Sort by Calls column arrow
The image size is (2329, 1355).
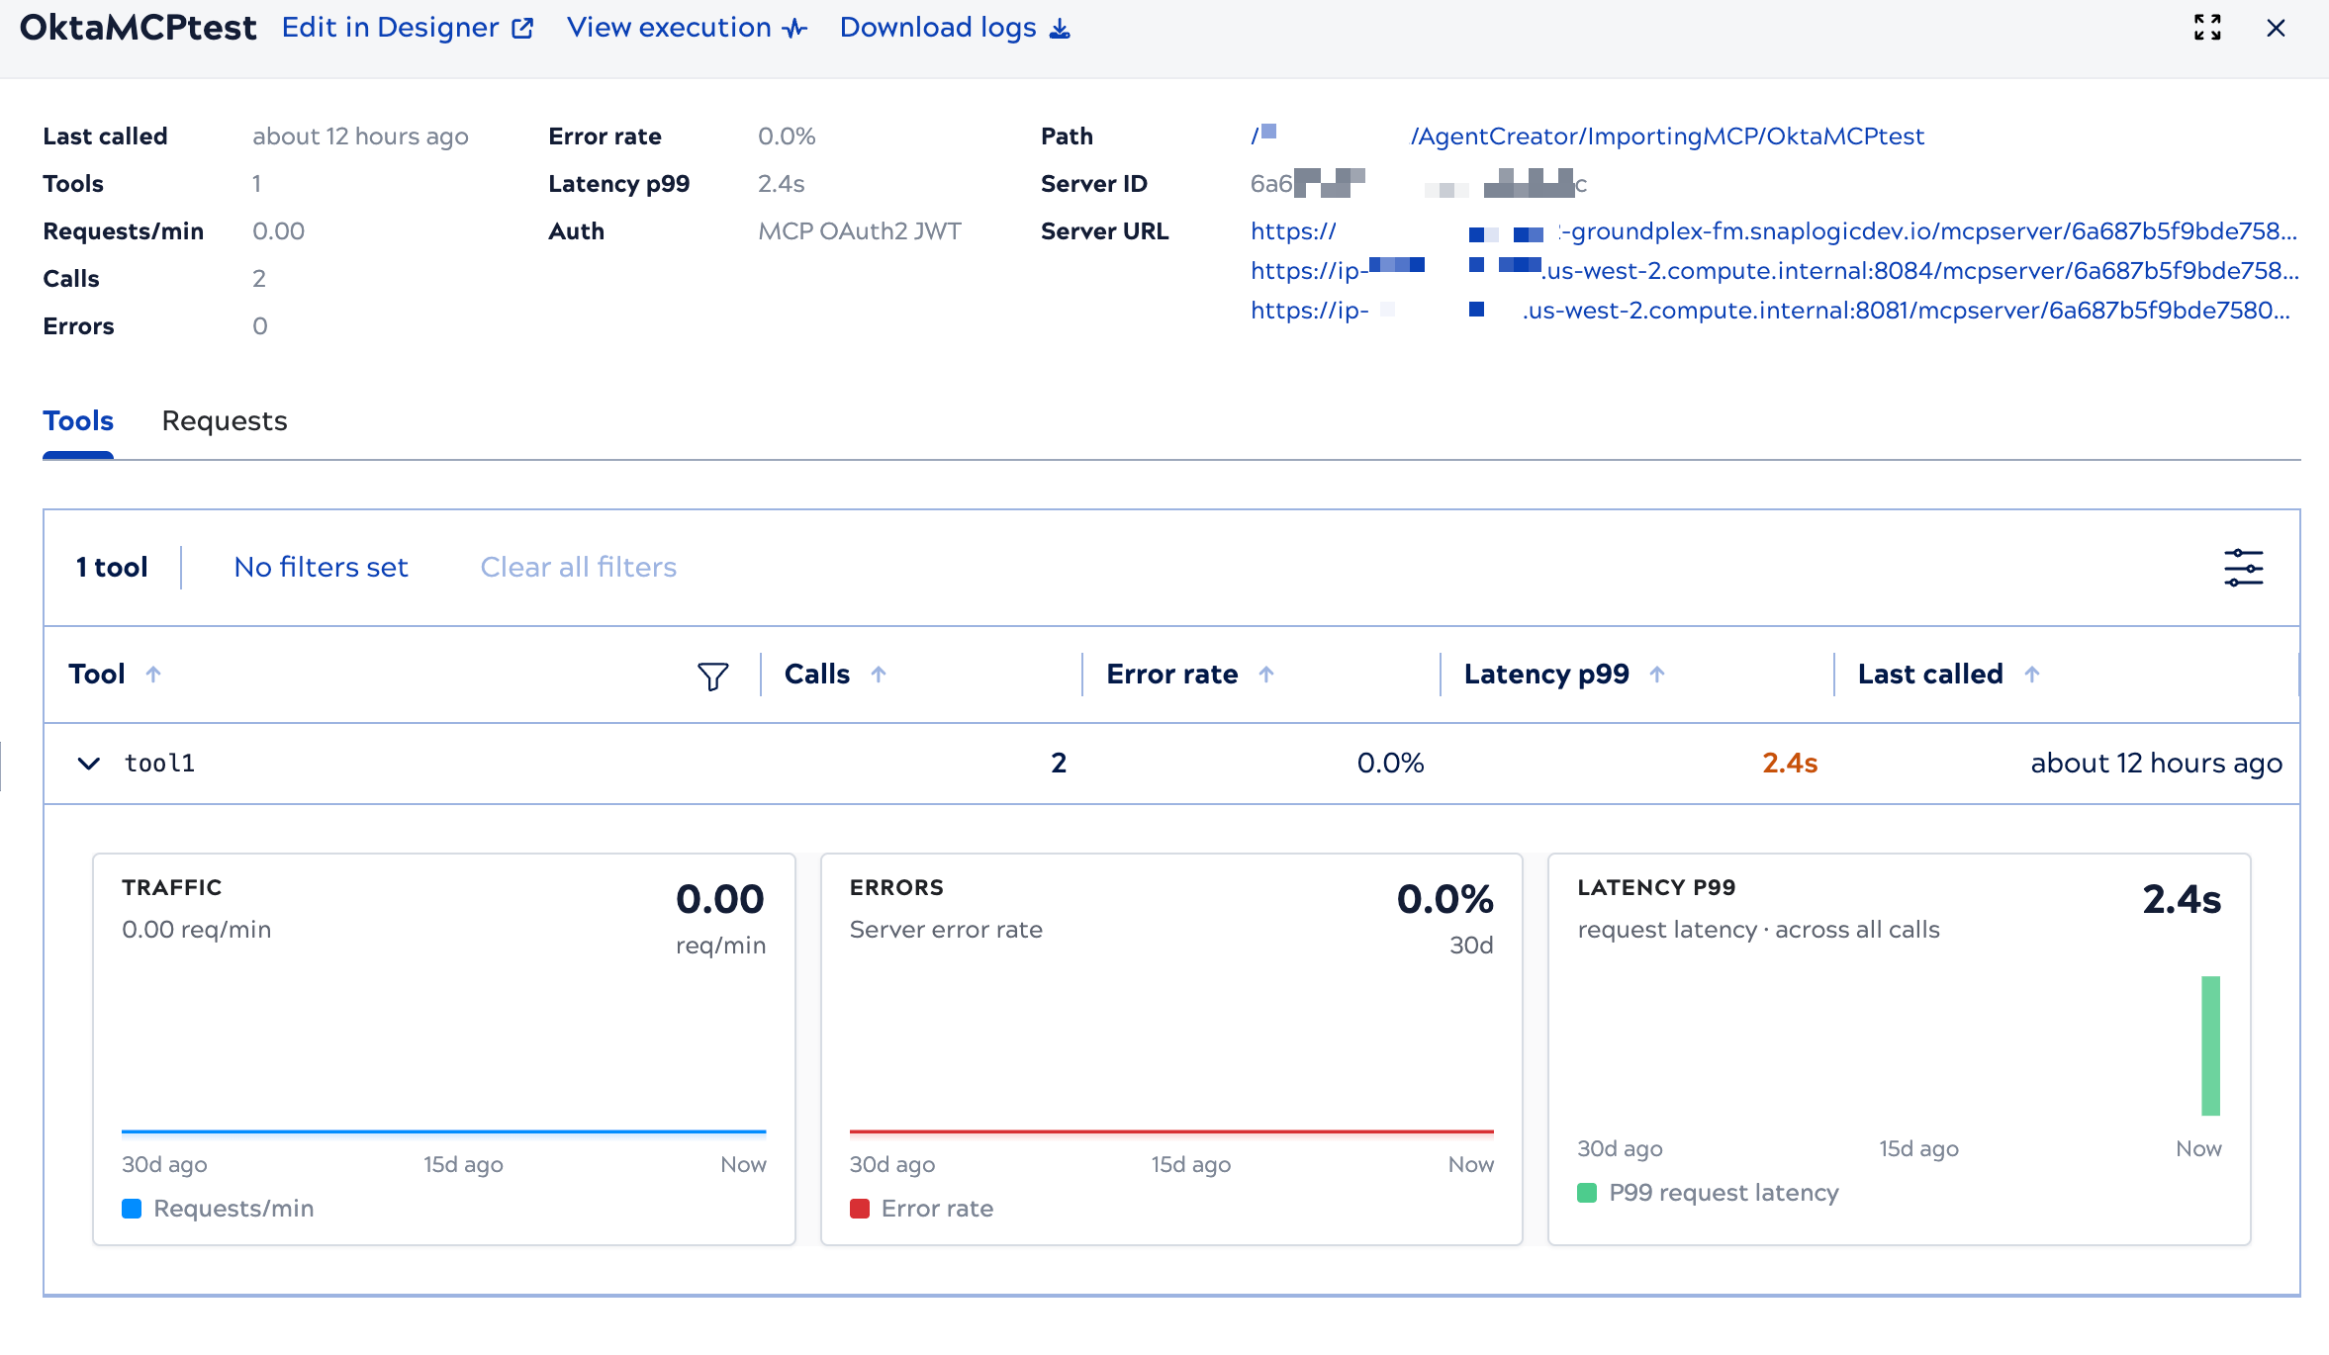879,675
